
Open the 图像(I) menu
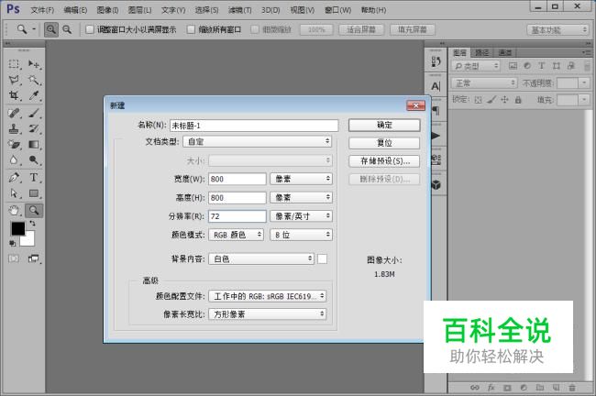[x=107, y=10]
